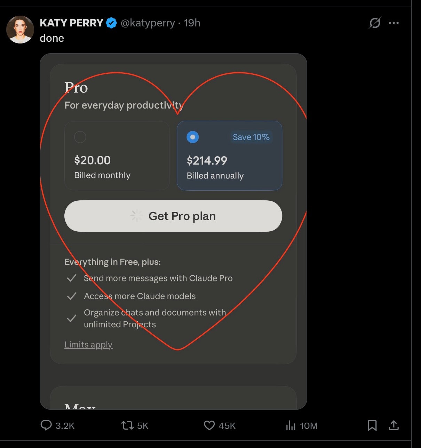Image resolution: width=421 pixels, height=448 pixels.
Task: Click the reply comment icon
Action: [46, 425]
